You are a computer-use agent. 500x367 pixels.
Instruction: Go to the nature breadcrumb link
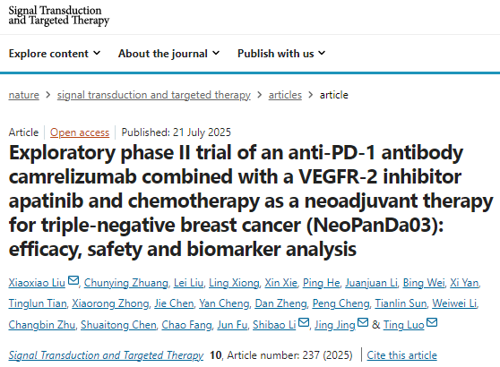click(24, 95)
